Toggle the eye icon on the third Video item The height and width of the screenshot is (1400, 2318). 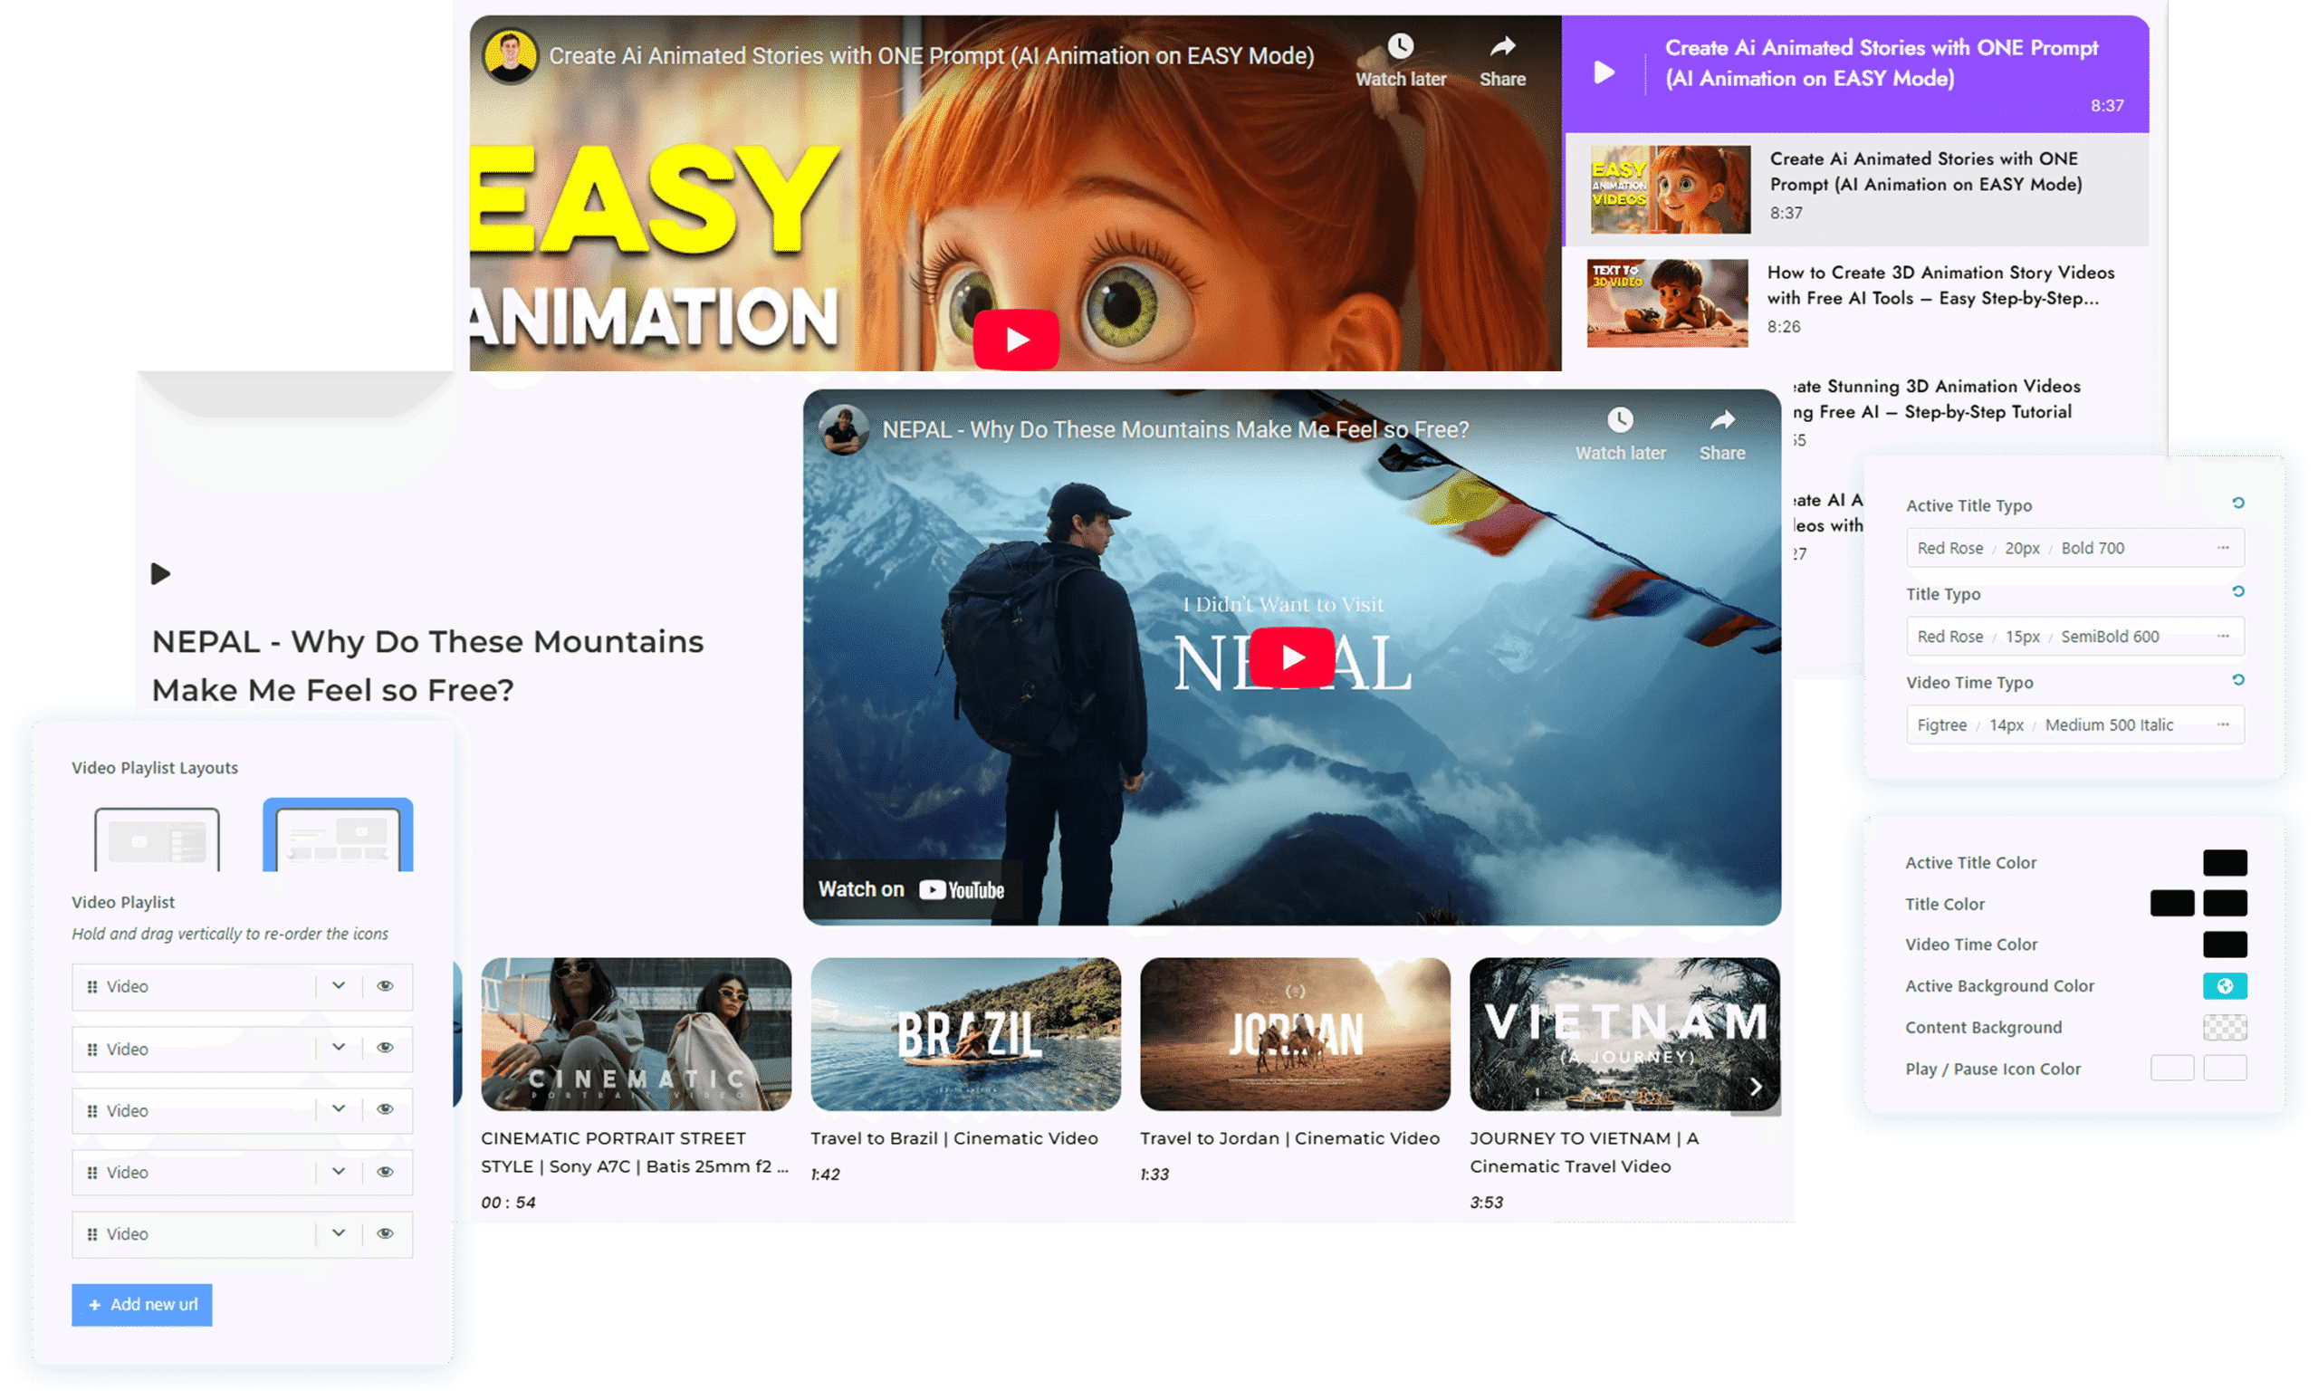(385, 1109)
